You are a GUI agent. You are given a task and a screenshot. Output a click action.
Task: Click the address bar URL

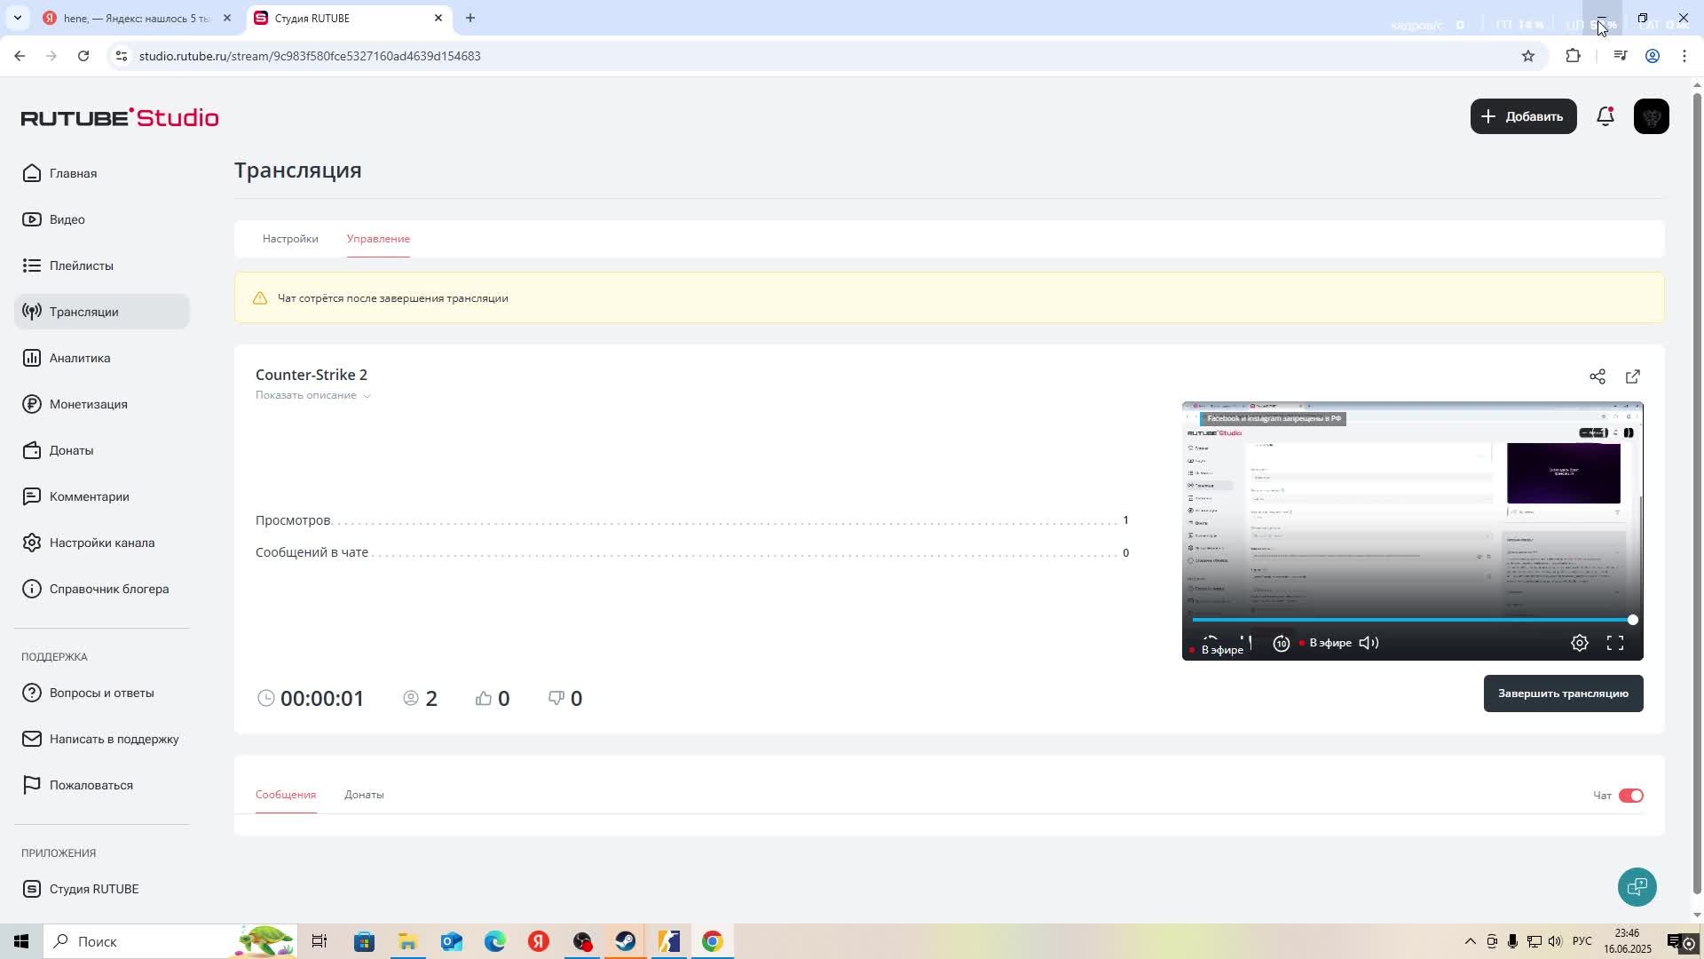point(310,56)
